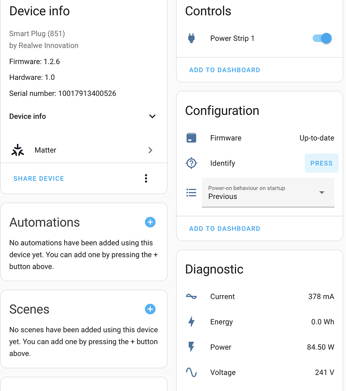Click ADD TO DASHBOARD under Controls

click(225, 70)
